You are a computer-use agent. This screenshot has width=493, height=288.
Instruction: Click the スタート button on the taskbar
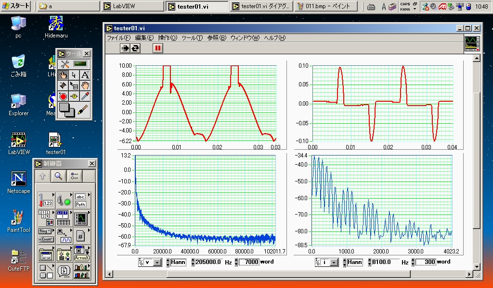pyautogui.click(x=16, y=6)
